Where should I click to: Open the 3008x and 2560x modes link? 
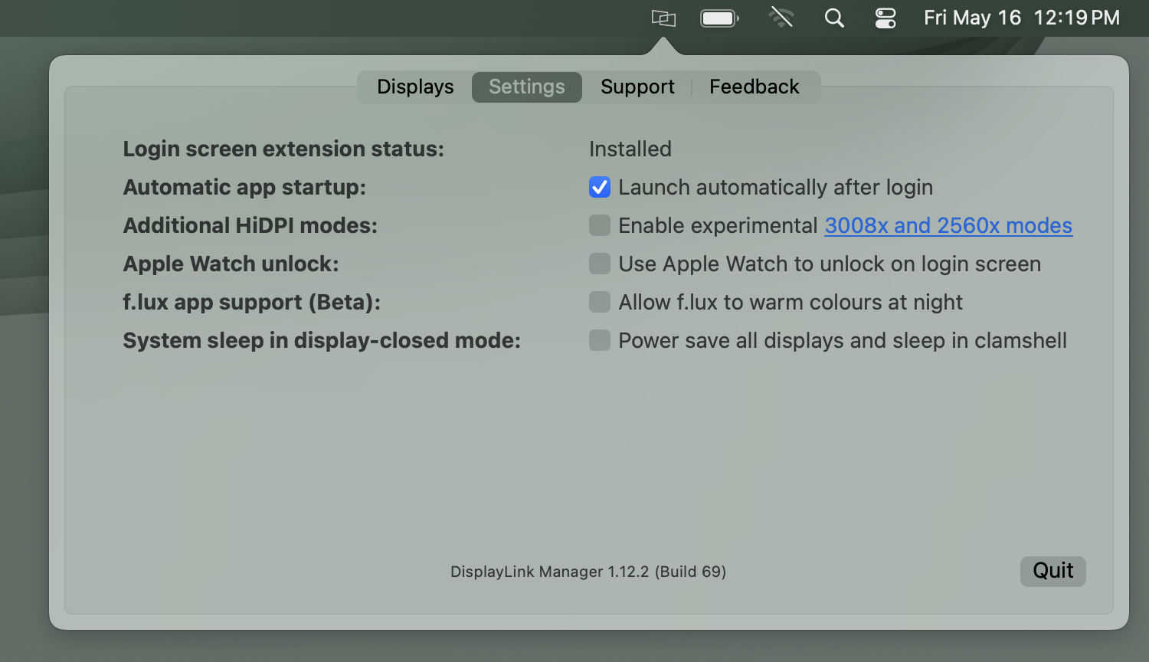(x=948, y=225)
